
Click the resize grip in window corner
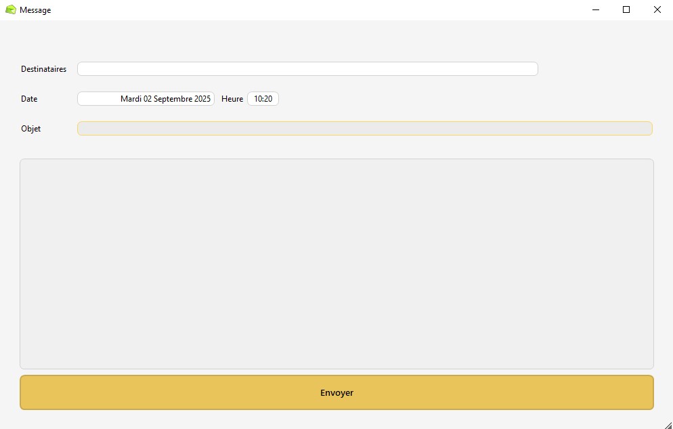point(668,424)
